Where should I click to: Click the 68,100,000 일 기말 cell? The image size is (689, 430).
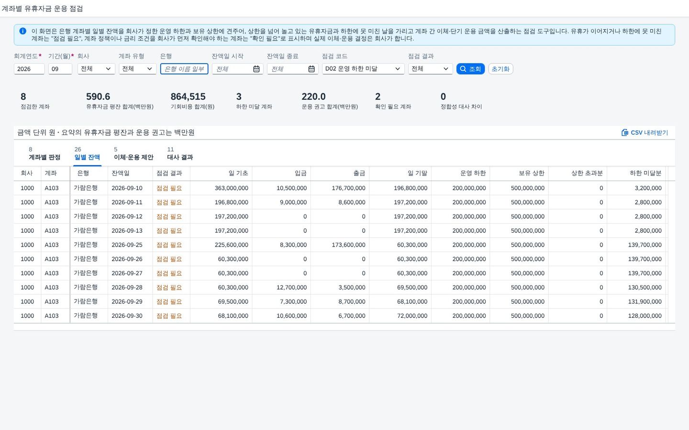pyautogui.click(x=400, y=302)
